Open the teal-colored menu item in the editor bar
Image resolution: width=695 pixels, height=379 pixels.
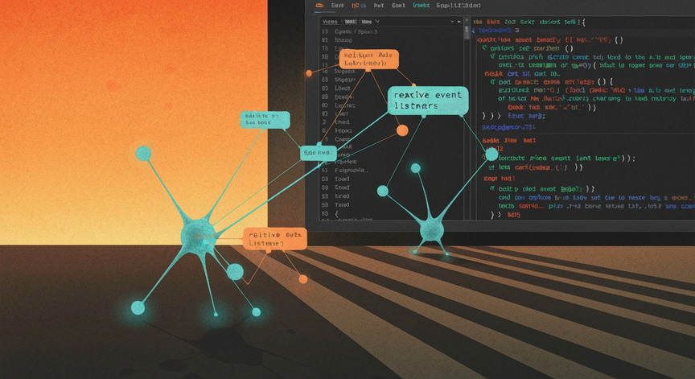pos(421,6)
